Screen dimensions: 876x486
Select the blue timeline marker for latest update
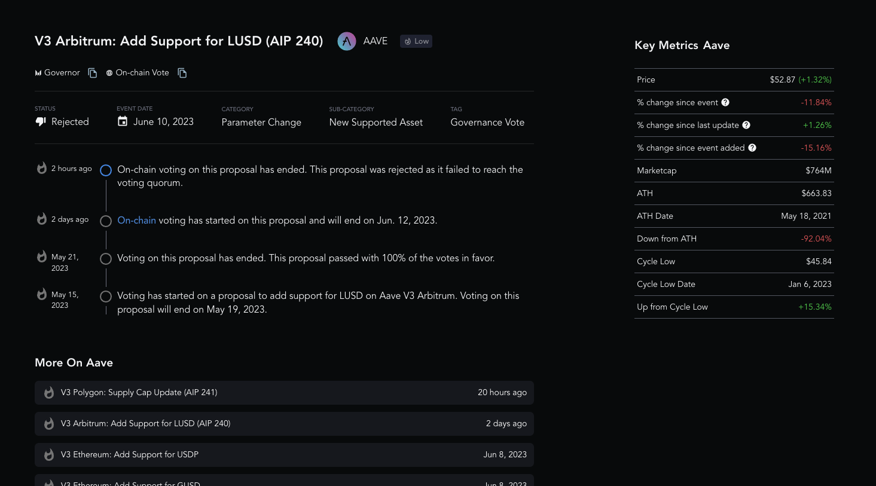click(x=106, y=170)
